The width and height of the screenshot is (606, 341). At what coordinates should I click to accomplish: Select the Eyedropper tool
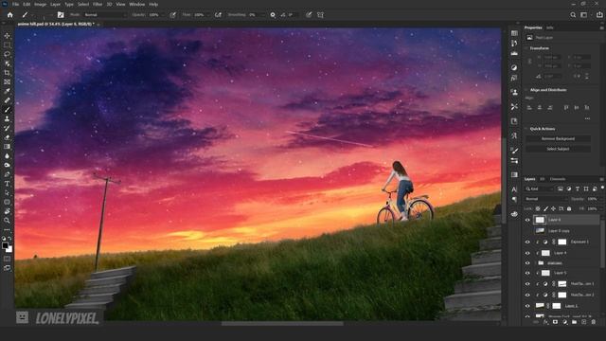(7, 91)
